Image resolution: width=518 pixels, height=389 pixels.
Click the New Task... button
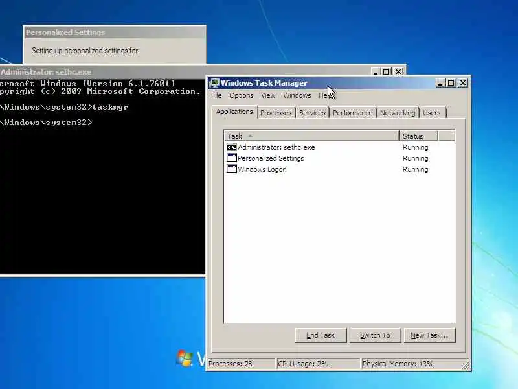point(429,335)
